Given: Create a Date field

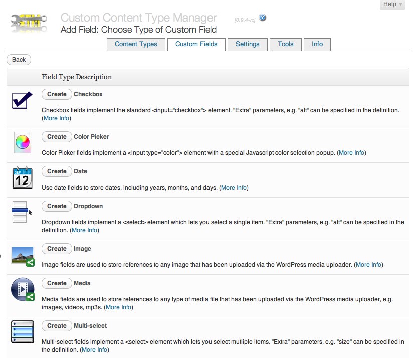Looking at the screenshot, I should pos(57,171).
